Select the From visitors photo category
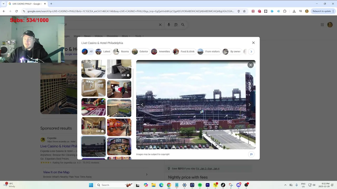 209,51
